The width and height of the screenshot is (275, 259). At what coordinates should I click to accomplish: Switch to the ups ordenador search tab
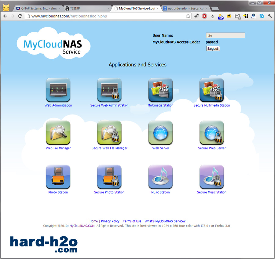click(x=185, y=9)
